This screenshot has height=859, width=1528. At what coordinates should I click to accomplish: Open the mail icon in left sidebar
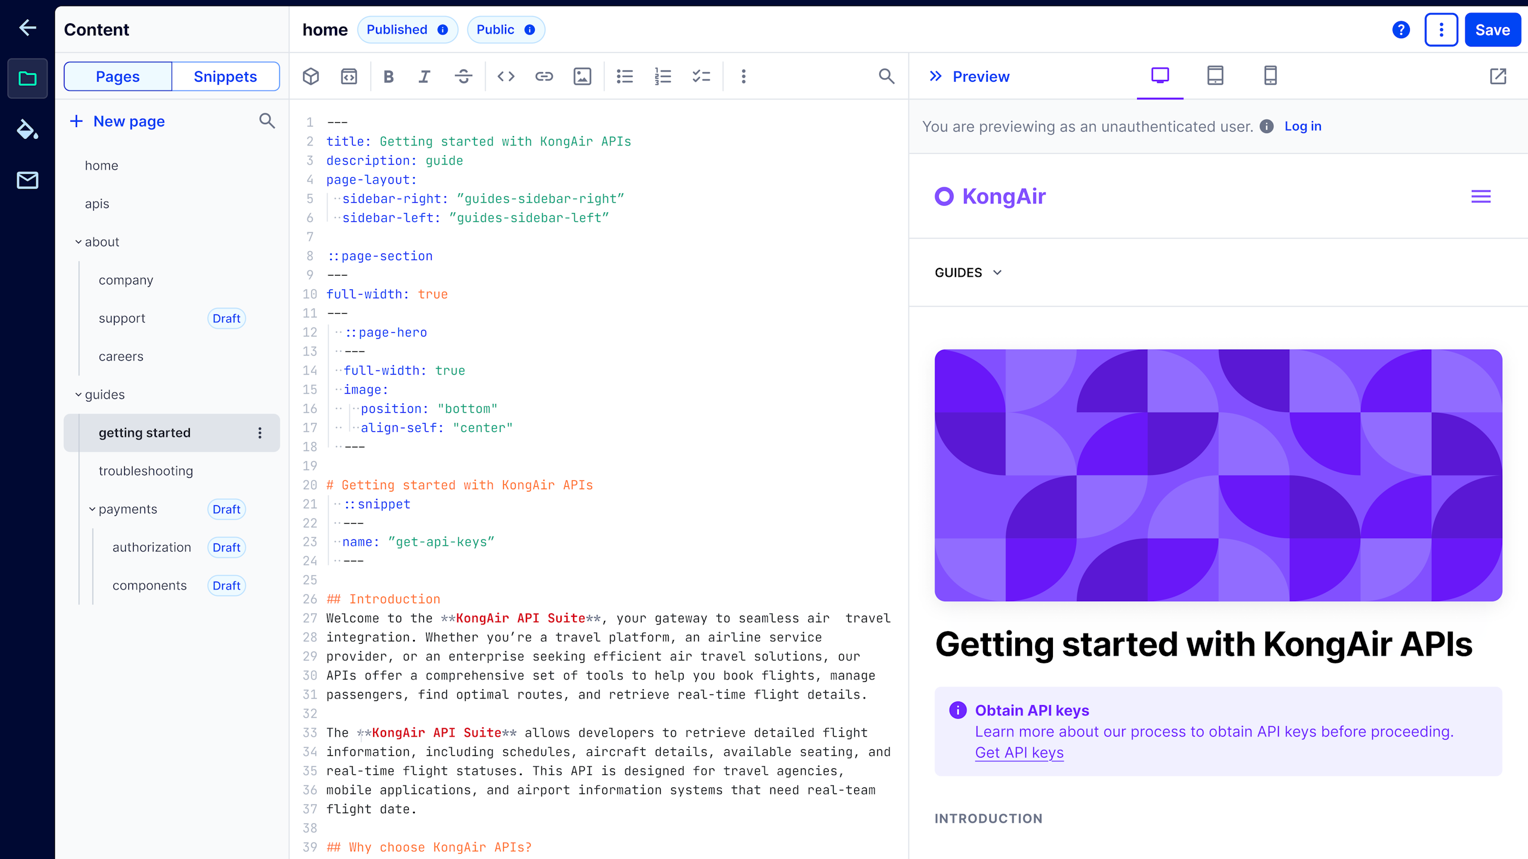(x=27, y=180)
